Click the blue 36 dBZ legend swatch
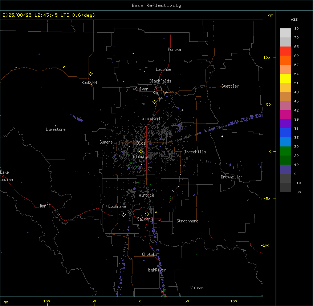Screen dimensions: 313x306 coord(285,133)
